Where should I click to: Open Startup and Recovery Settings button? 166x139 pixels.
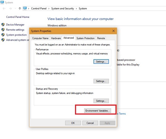pyautogui.click(x=101, y=101)
